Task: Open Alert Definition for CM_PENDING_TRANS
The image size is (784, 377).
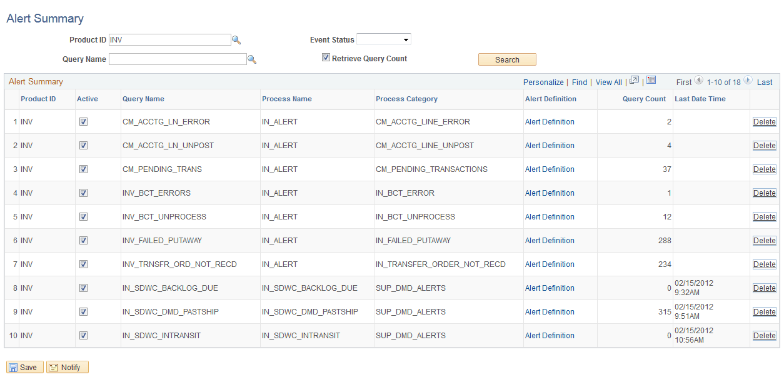Action: [x=550, y=169]
